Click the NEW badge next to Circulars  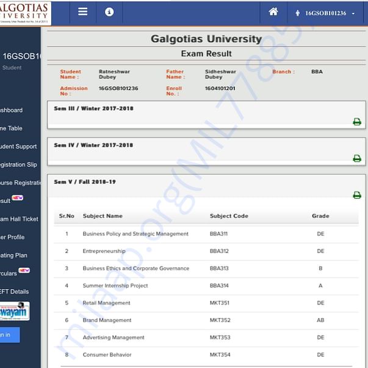point(24,270)
